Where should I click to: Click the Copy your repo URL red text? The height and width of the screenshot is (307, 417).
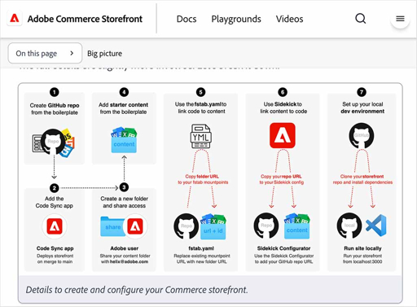(x=282, y=179)
